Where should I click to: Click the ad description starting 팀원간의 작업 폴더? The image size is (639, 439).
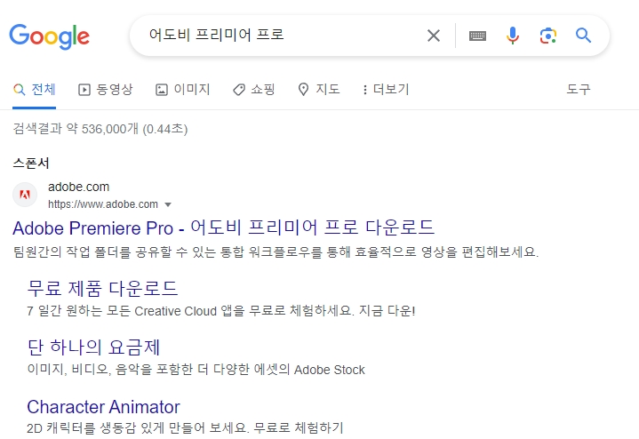(x=276, y=251)
